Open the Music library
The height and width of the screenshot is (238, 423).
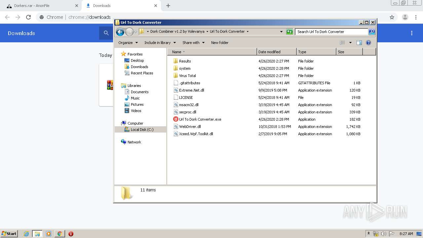(x=135, y=98)
